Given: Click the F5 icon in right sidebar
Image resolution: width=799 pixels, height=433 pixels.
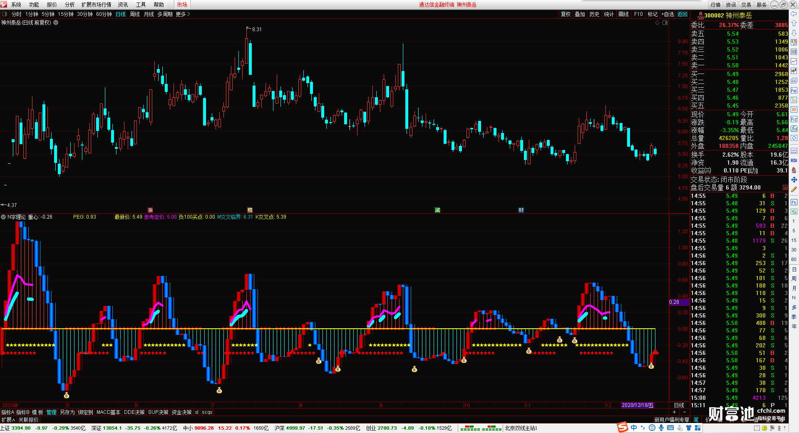Looking at the screenshot, I should click(794, 202).
